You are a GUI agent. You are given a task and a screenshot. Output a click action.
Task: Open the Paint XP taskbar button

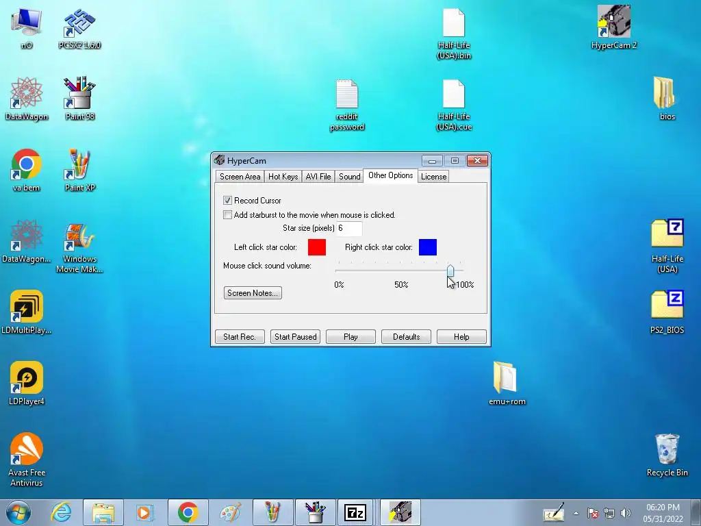[272, 512]
